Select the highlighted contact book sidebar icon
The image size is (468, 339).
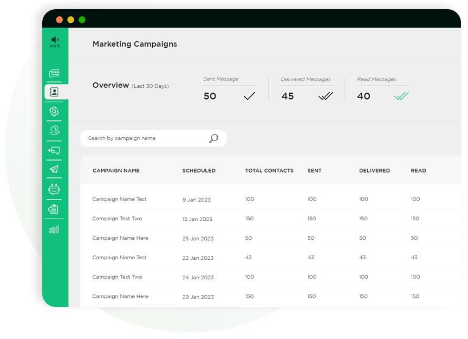click(54, 92)
